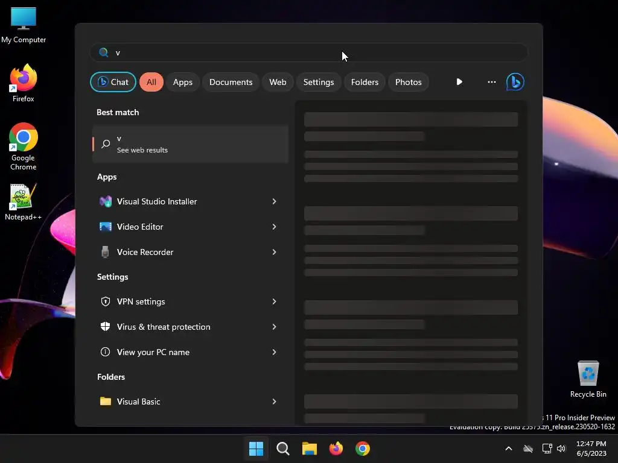Image resolution: width=618 pixels, height=463 pixels.
Task: Click the search text field containing "v"
Action: click(x=308, y=52)
